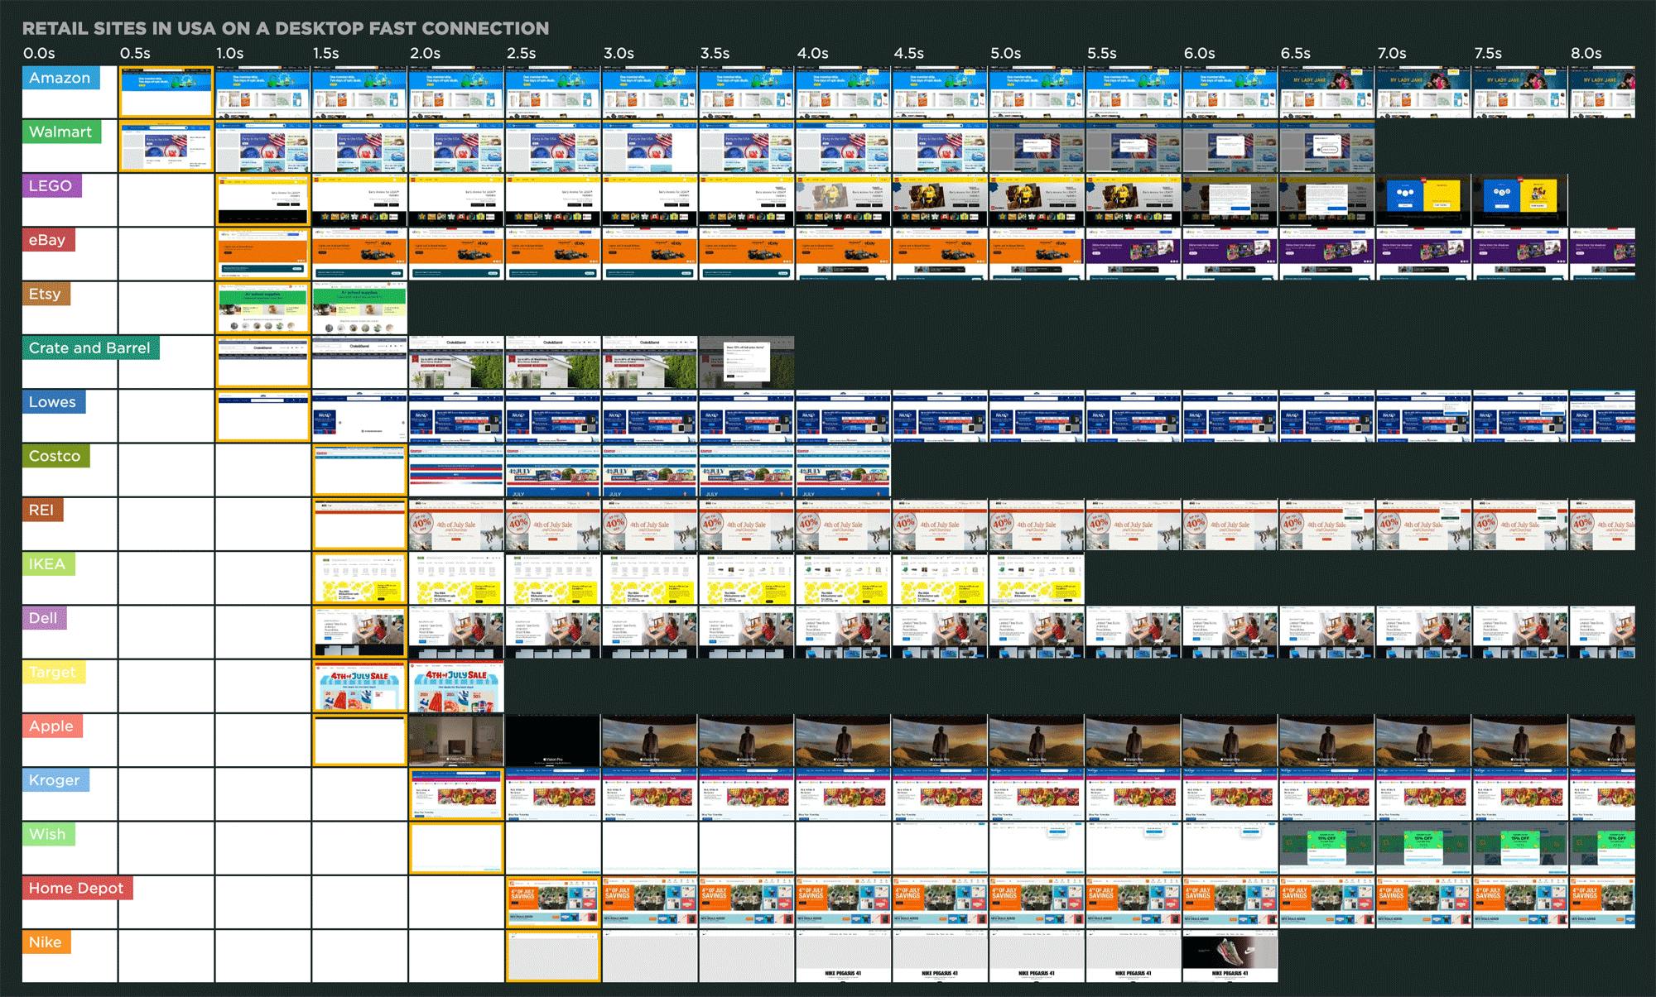Select the Home Depot label
The width and height of the screenshot is (1656, 997).
click(x=76, y=889)
